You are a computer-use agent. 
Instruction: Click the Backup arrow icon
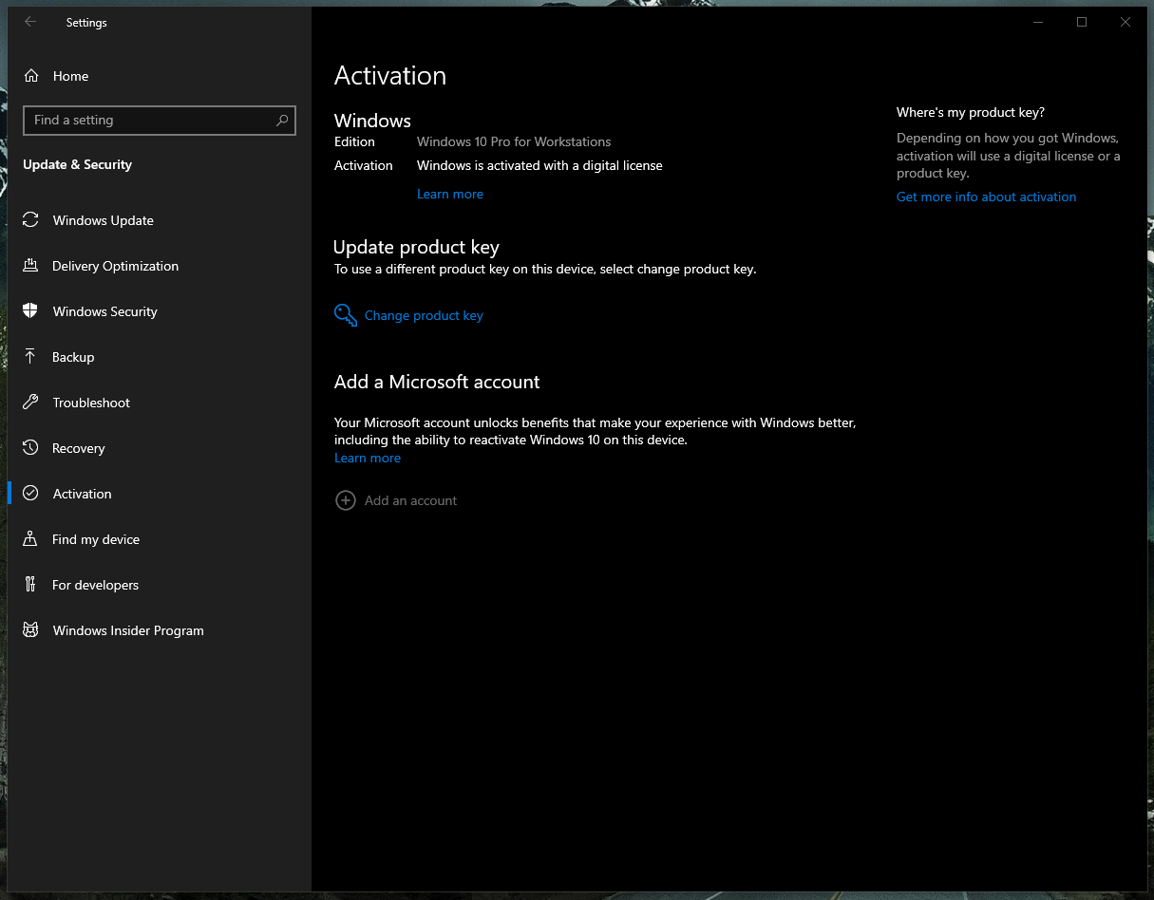[31, 357]
